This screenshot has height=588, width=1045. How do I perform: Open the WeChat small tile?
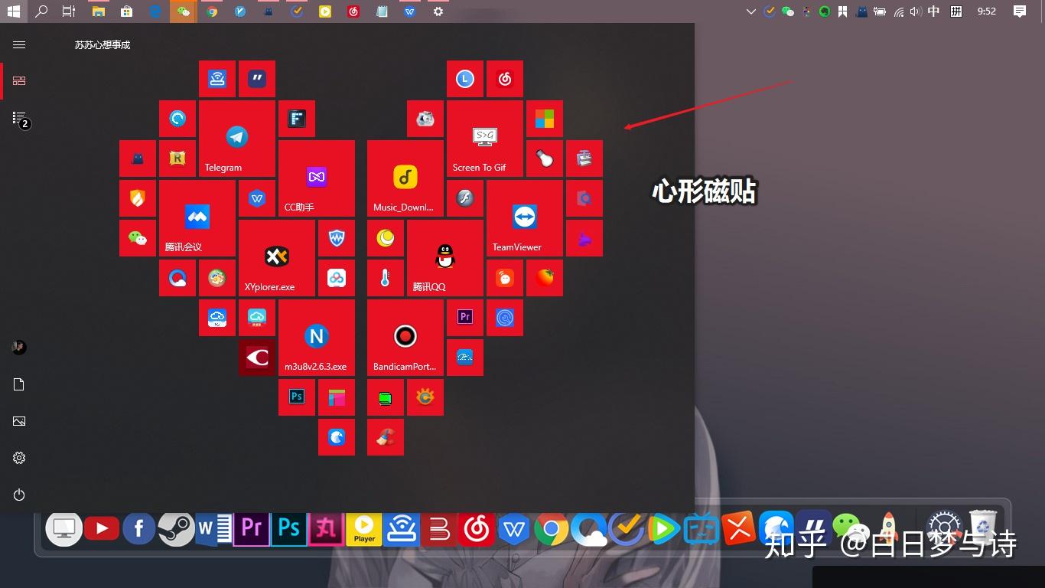(x=138, y=238)
